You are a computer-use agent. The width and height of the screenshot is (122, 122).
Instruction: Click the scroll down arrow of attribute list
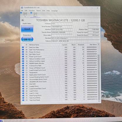(99, 101)
